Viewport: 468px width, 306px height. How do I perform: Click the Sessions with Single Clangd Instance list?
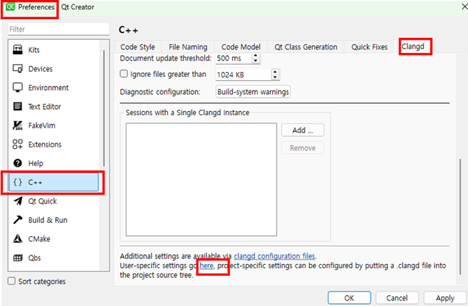tap(201, 179)
